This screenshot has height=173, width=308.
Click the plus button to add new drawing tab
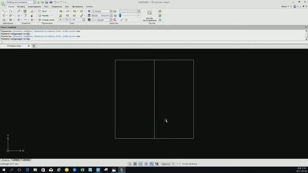[34, 46]
